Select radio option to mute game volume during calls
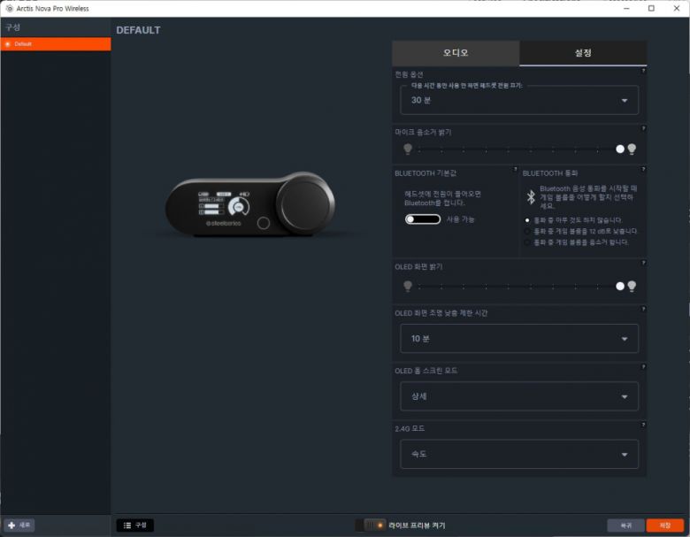Screen dimensions: 690x537 point(528,242)
